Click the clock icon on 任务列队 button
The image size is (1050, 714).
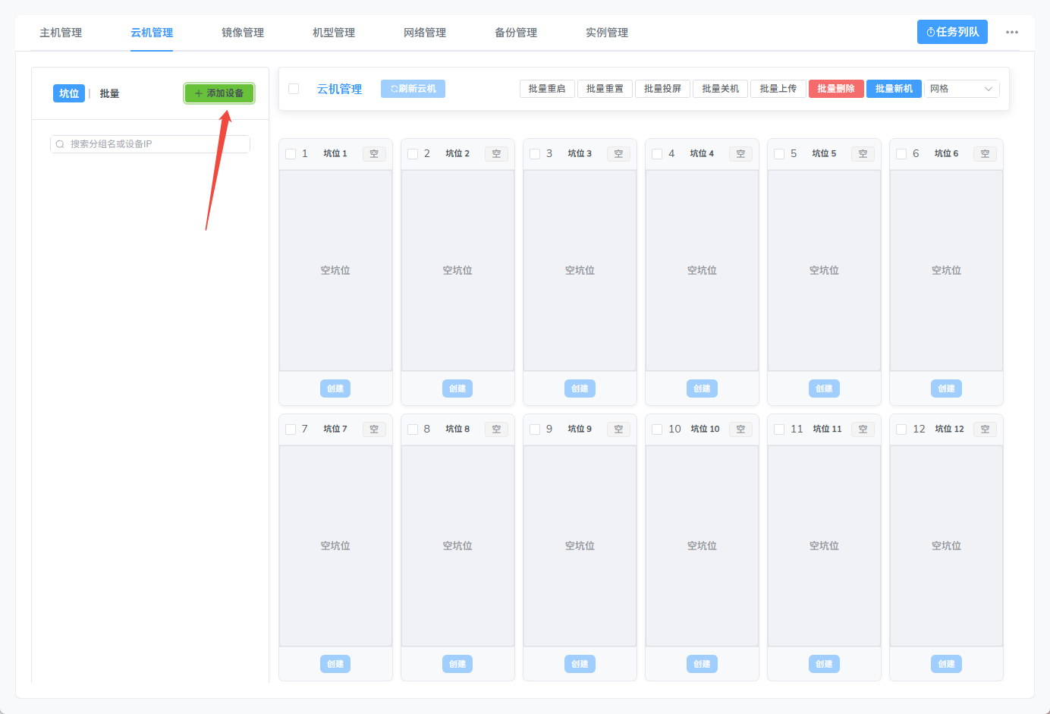pos(931,31)
